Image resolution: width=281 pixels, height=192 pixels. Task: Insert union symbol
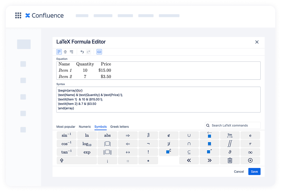click(189, 135)
